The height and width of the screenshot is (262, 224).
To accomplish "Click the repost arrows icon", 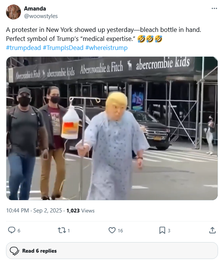I will pyautogui.click(x=61, y=230).
